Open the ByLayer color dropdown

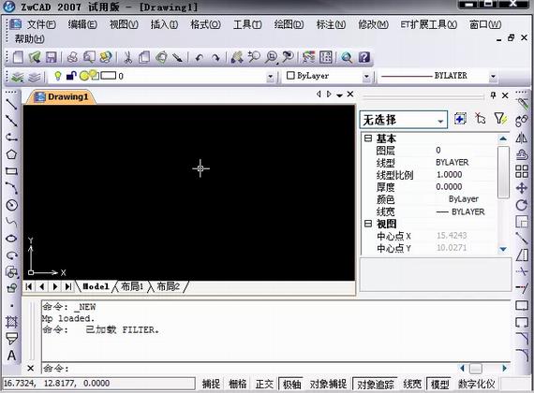pyautogui.click(x=366, y=77)
